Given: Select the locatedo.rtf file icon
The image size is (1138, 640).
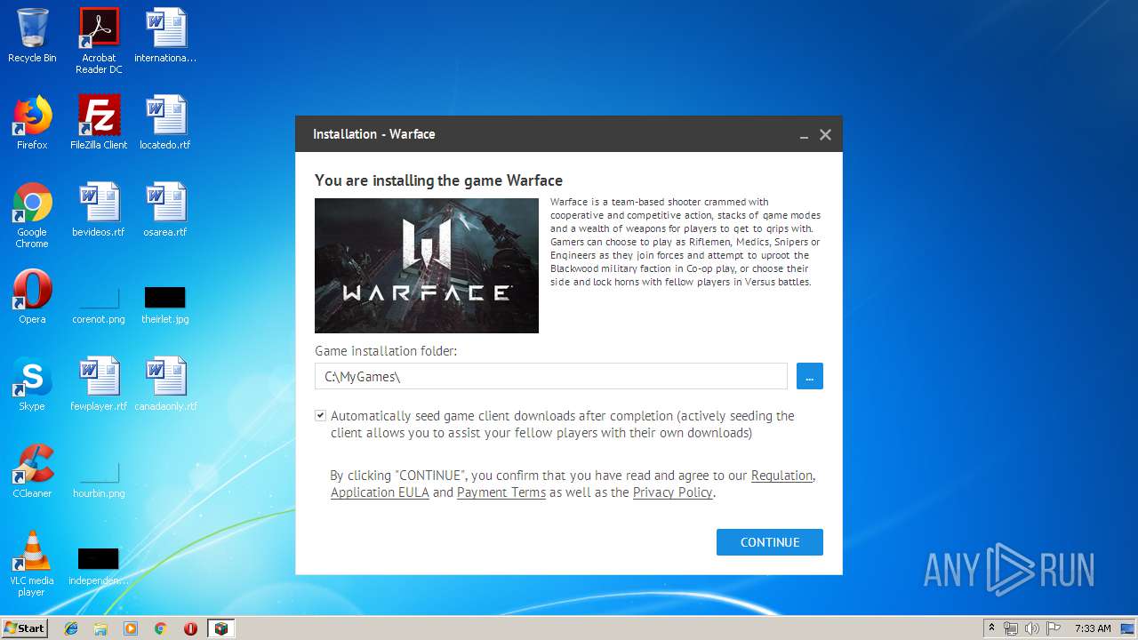Looking at the screenshot, I should coord(165,124).
